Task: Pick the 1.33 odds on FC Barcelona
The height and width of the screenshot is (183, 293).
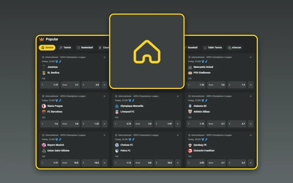Action: [91, 124]
